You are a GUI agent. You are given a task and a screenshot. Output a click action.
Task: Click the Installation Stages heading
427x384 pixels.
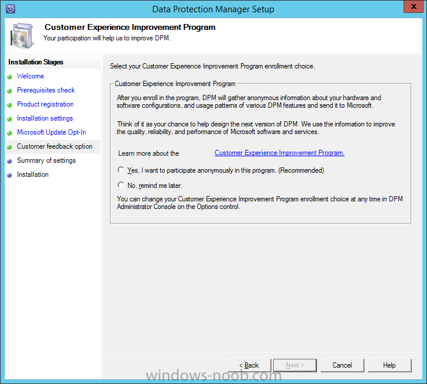coord(36,62)
